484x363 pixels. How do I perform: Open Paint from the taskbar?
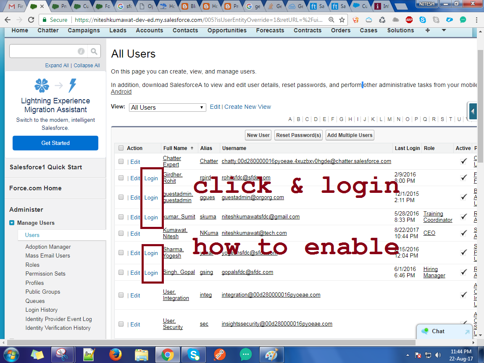click(272, 355)
